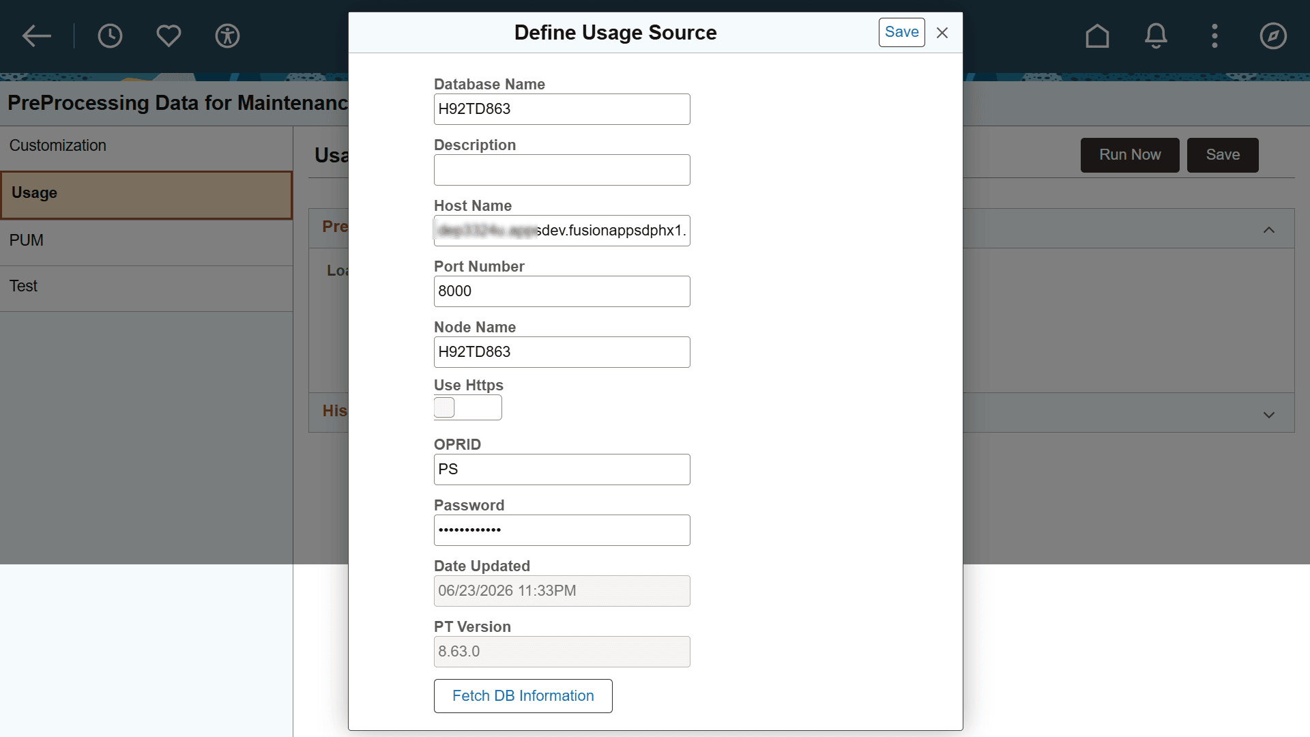Select the Usage tab

click(x=146, y=195)
